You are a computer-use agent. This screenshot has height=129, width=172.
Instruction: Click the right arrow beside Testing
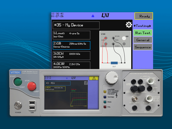(x=149, y=26)
